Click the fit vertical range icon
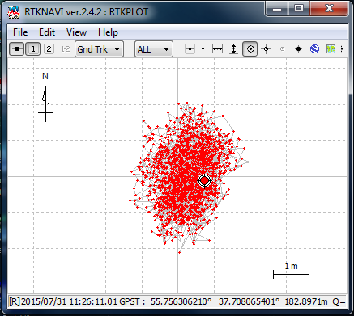The image size is (354, 316). point(233,49)
